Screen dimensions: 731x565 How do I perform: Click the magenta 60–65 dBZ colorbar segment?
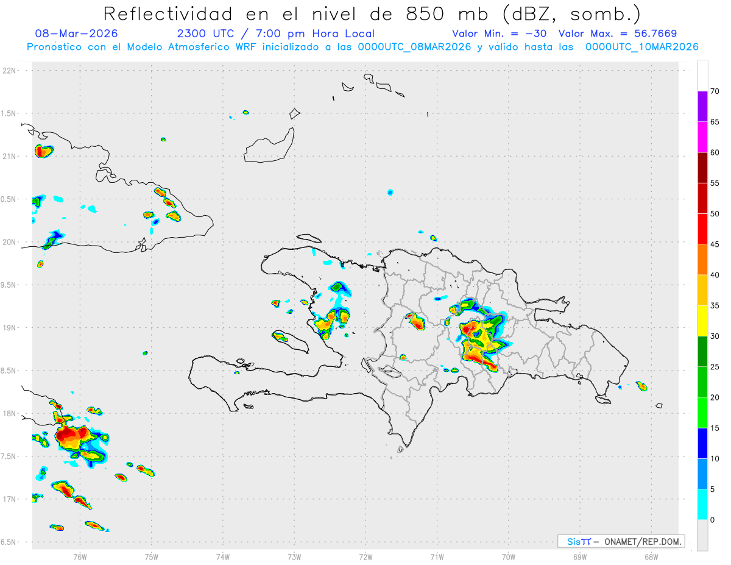pyautogui.click(x=702, y=137)
